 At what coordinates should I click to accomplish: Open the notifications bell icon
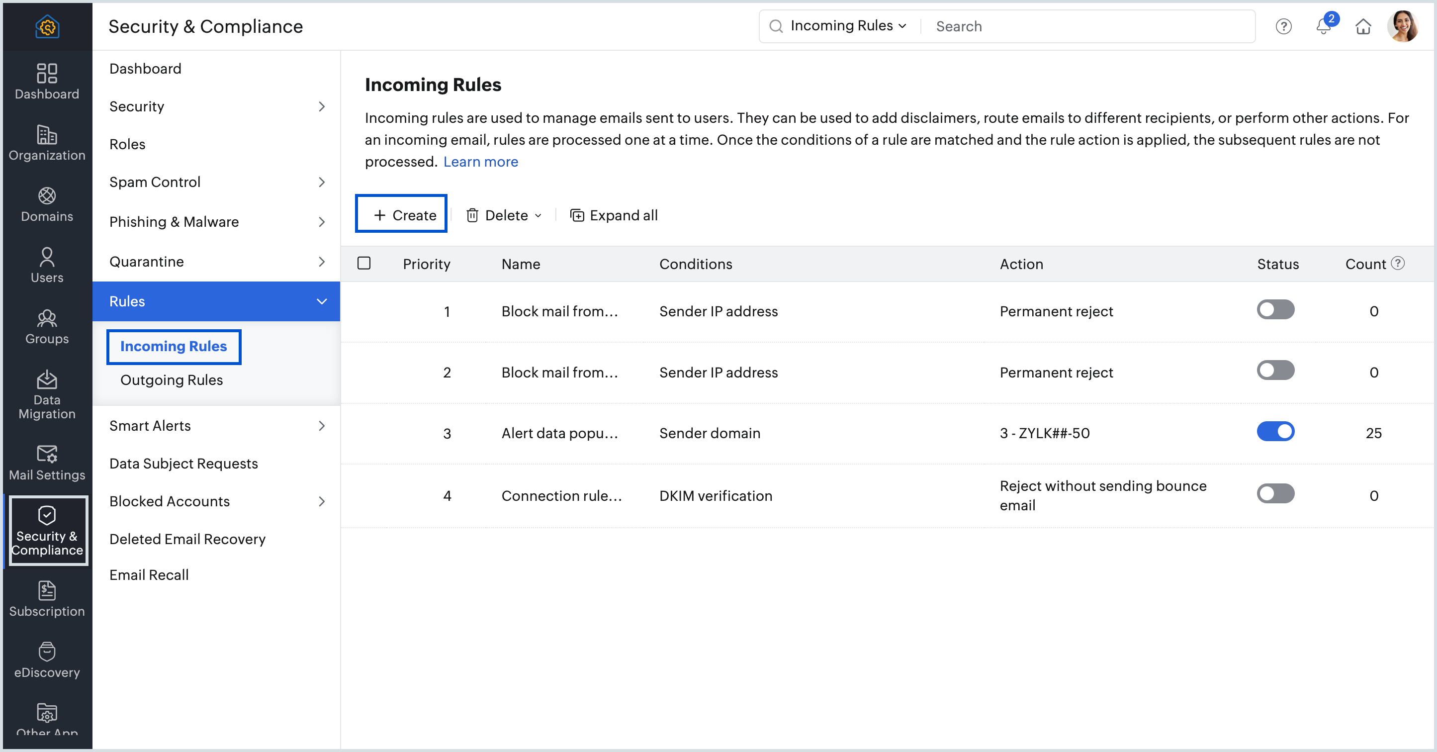pos(1323,26)
